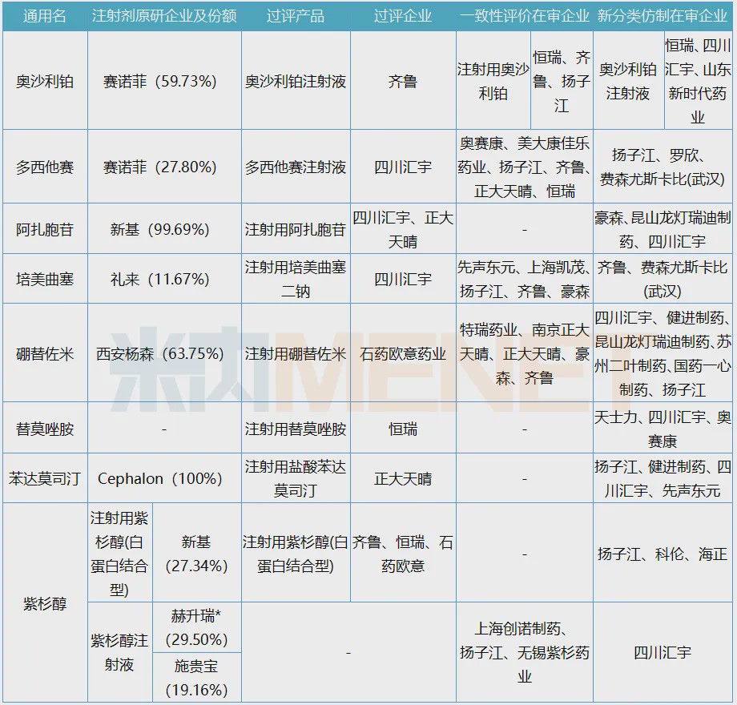Click the 四川汇宇、正大天晴 cell
The image size is (737, 705).
point(403,229)
